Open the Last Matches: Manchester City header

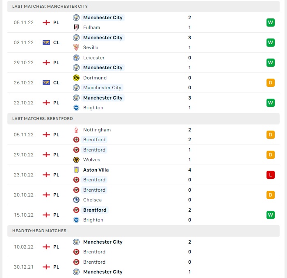pos(50,7)
